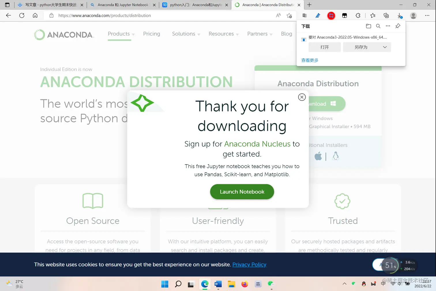Open Firefox from taskbar
The image size is (436, 291).
245,284
